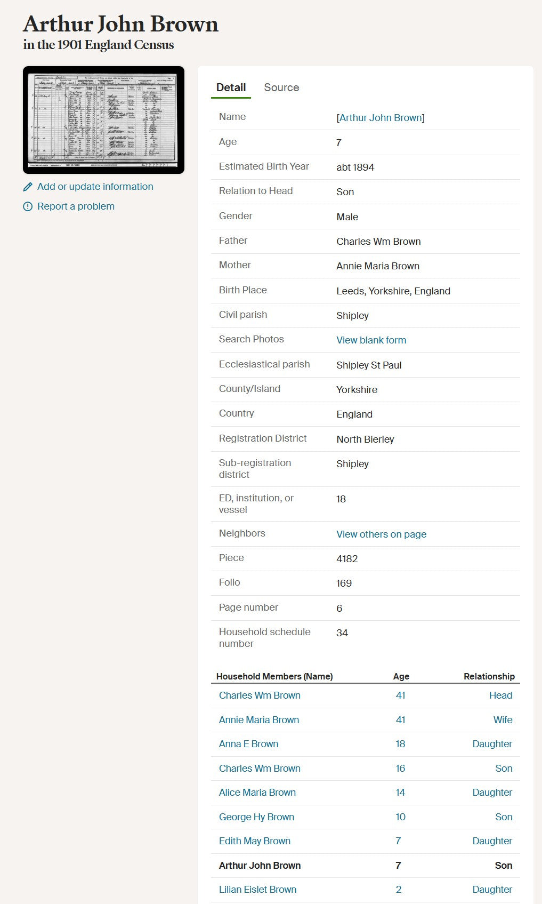This screenshot has width=542, height=904.
Task: View Anna E Brown's record
Action: tap(248, 744)
